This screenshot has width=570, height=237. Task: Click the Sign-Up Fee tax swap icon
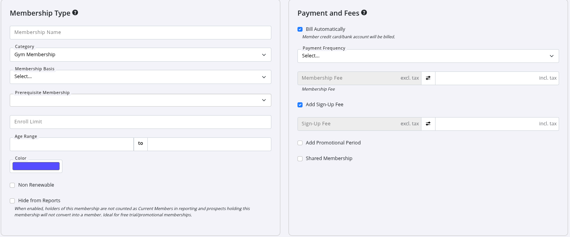pyautogui.click(x=428, y=124)
